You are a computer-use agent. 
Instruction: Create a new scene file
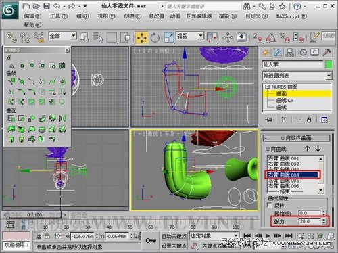click(26, 6)
